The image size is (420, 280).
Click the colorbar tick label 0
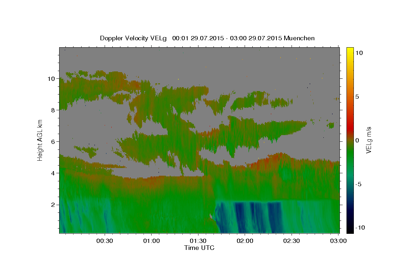point(357,140)
